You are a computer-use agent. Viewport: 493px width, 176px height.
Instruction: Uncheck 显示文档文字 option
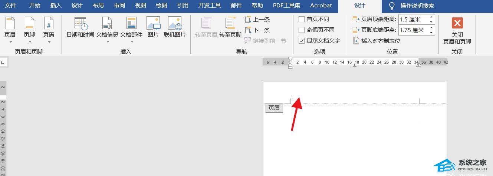[x=302, y=41]
